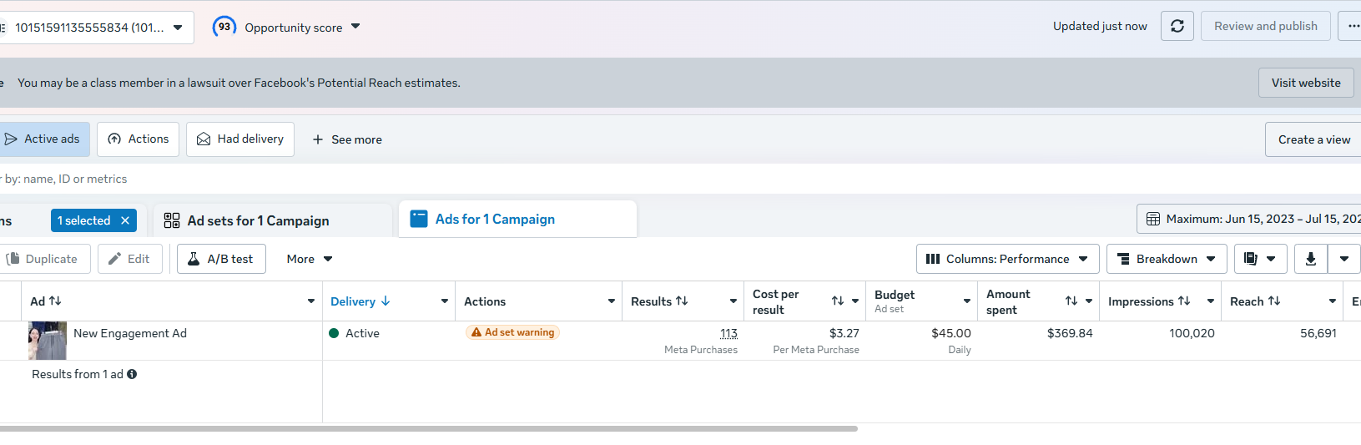
Task: Open the reports icon dropdown
Action: click(1260, 259)
